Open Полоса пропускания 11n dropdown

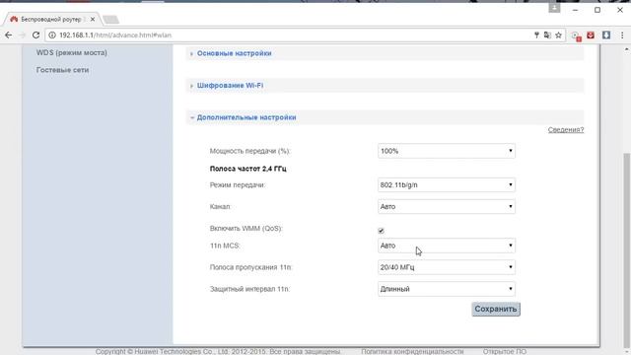pos(447,267)
